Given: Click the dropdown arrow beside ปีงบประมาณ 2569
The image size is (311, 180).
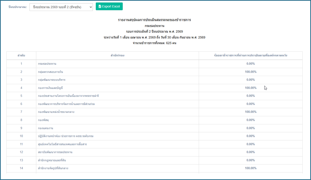Looking at the screenshot, I should click(90, 7).
